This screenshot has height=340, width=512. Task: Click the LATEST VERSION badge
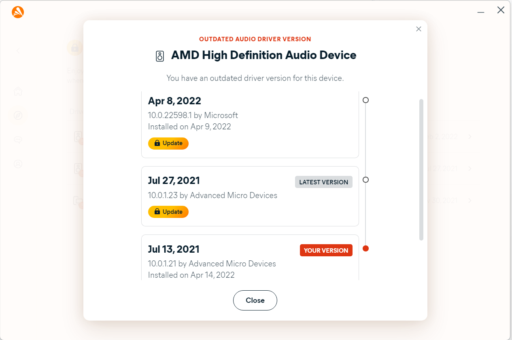pyautogui.click(x=324, y=182)
